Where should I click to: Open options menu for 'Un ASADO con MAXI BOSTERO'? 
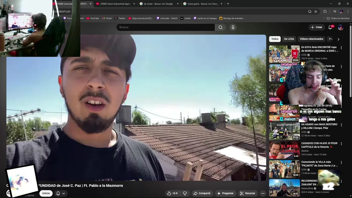pos(341,125)
